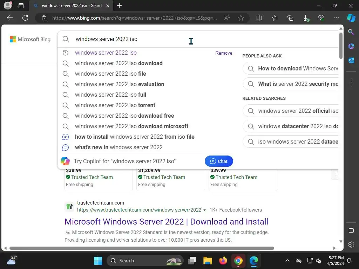Select suggestion windows server 2022 iso file

tap(110, 74)
